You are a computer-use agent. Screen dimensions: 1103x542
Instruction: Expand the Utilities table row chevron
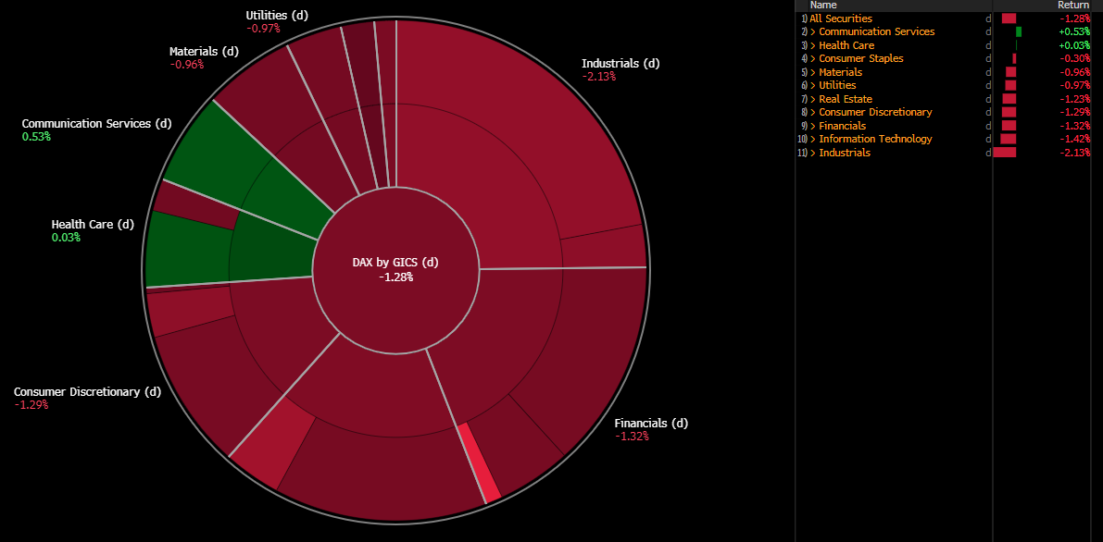[x=813, y=85]
